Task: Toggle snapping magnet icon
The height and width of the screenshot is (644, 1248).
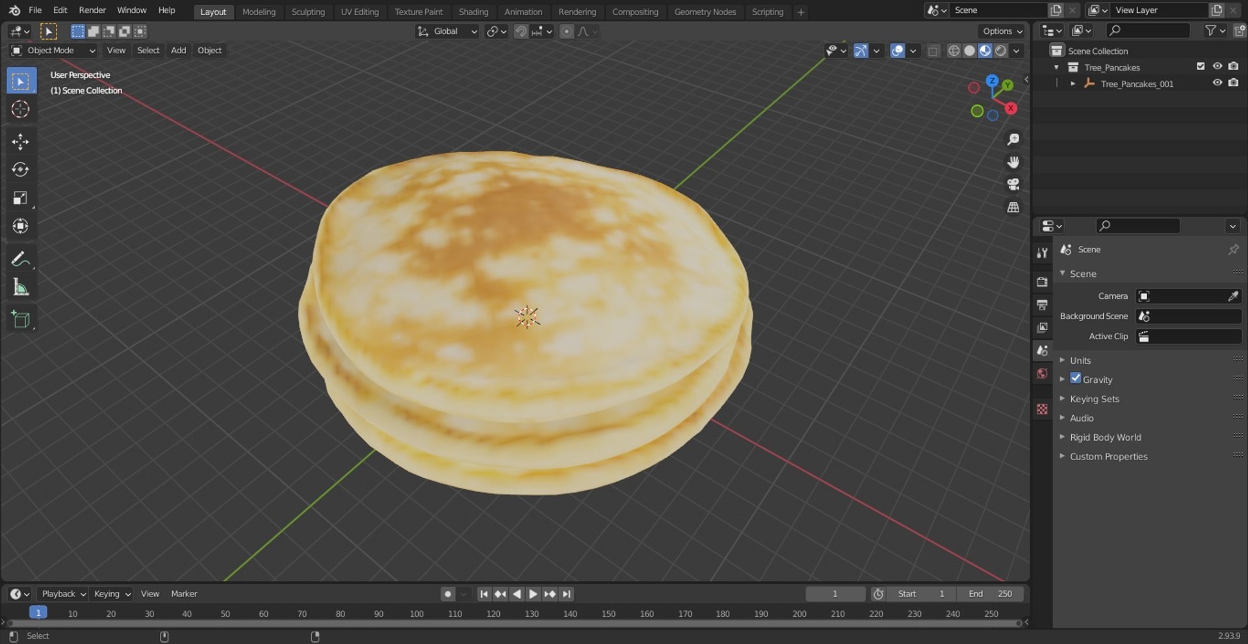Action: [x=521, y=31]
